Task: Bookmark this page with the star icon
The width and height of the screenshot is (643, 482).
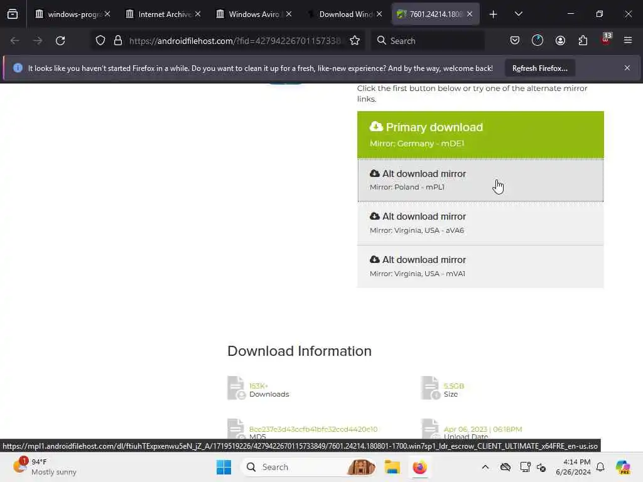Action: coord(355,41)
